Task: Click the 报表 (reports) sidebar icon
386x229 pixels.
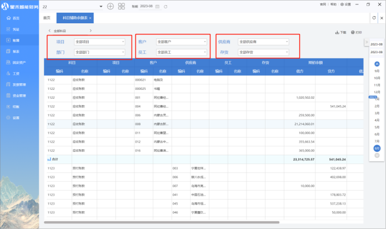Action: click(16, 51)
